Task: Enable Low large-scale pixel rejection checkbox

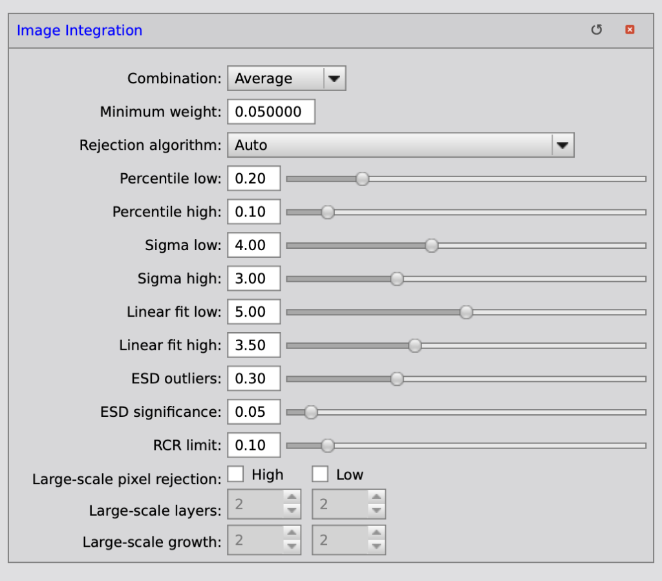Action: (320, 474)
